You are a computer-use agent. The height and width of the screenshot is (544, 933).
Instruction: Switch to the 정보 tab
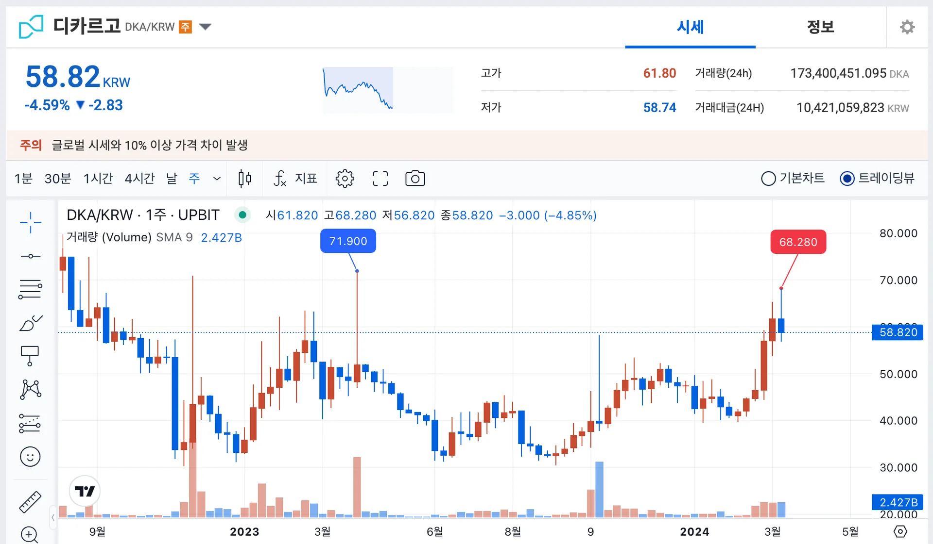[x=820, y=27]
